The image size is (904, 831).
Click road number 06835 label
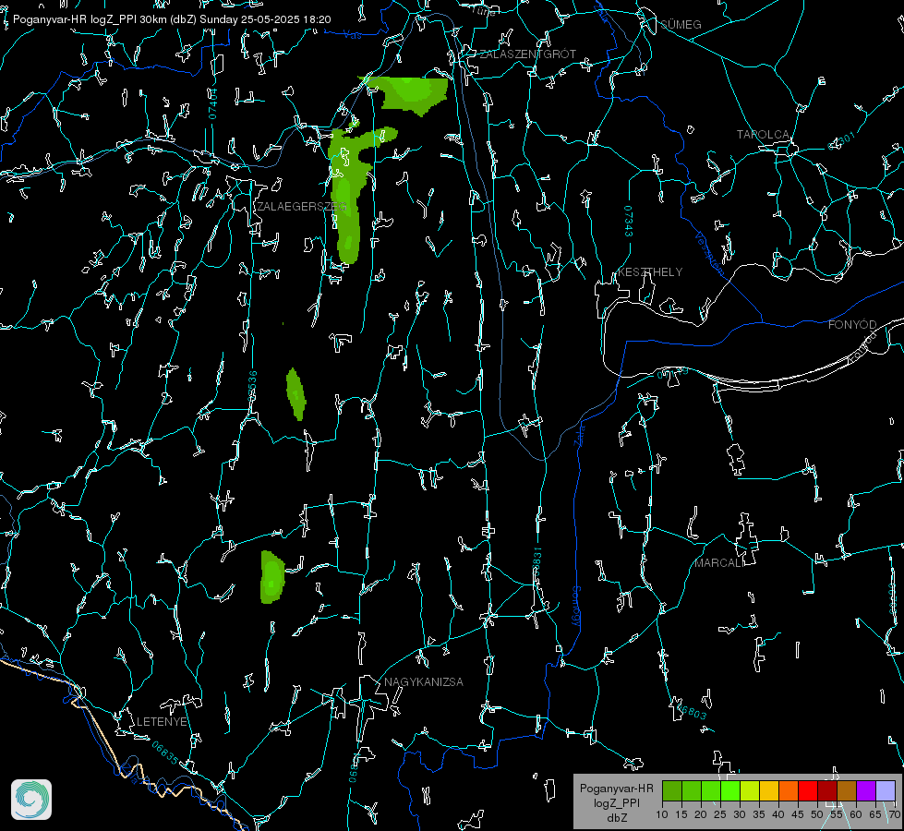pyautogui.click(x=165, y=753)
